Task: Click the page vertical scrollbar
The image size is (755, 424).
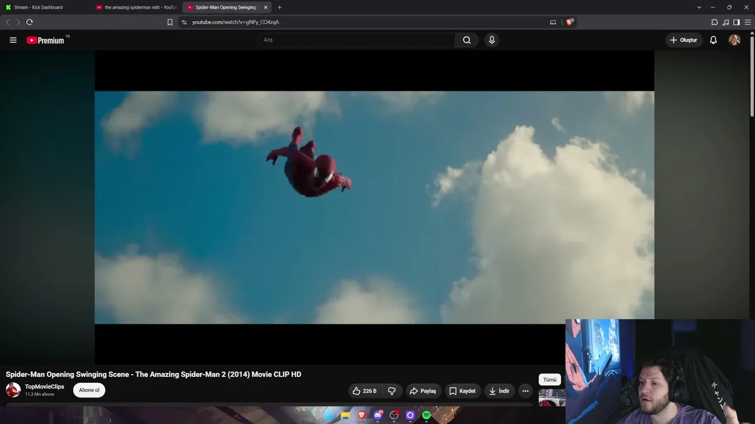Action: click(x=752, y=77)
